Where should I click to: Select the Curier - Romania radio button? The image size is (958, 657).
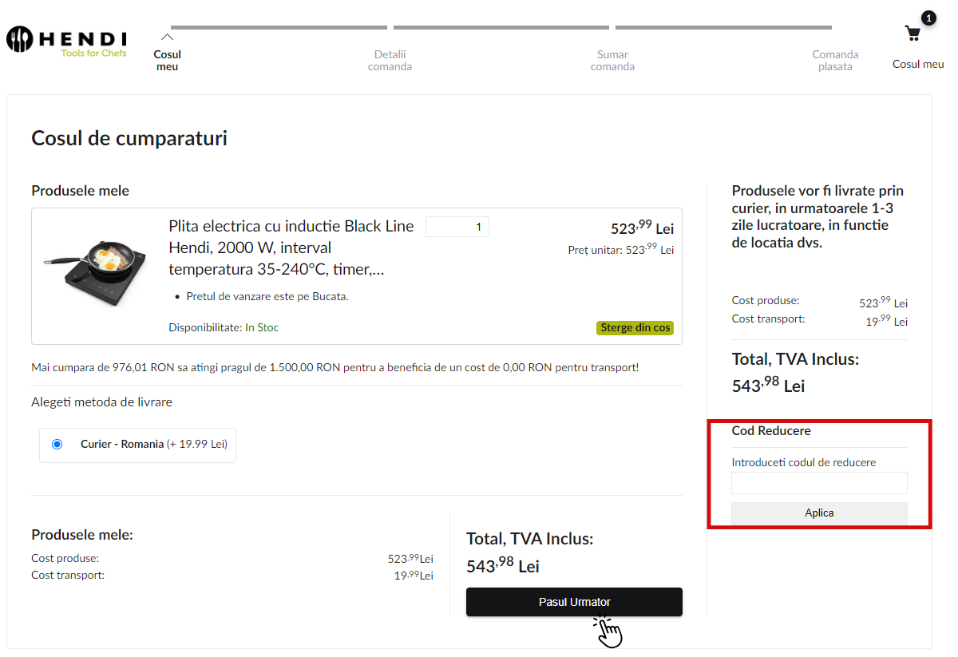coord(57,445)
